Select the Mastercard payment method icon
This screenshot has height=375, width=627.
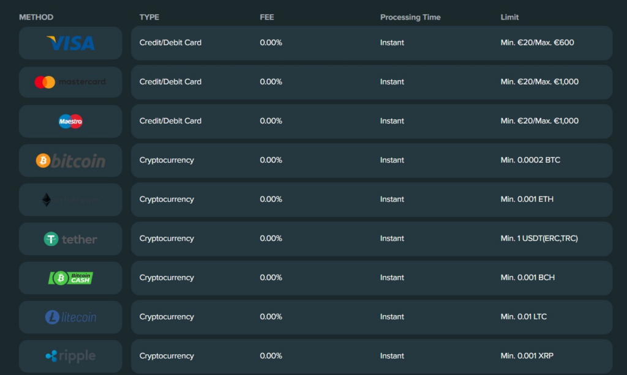[70, 82]
